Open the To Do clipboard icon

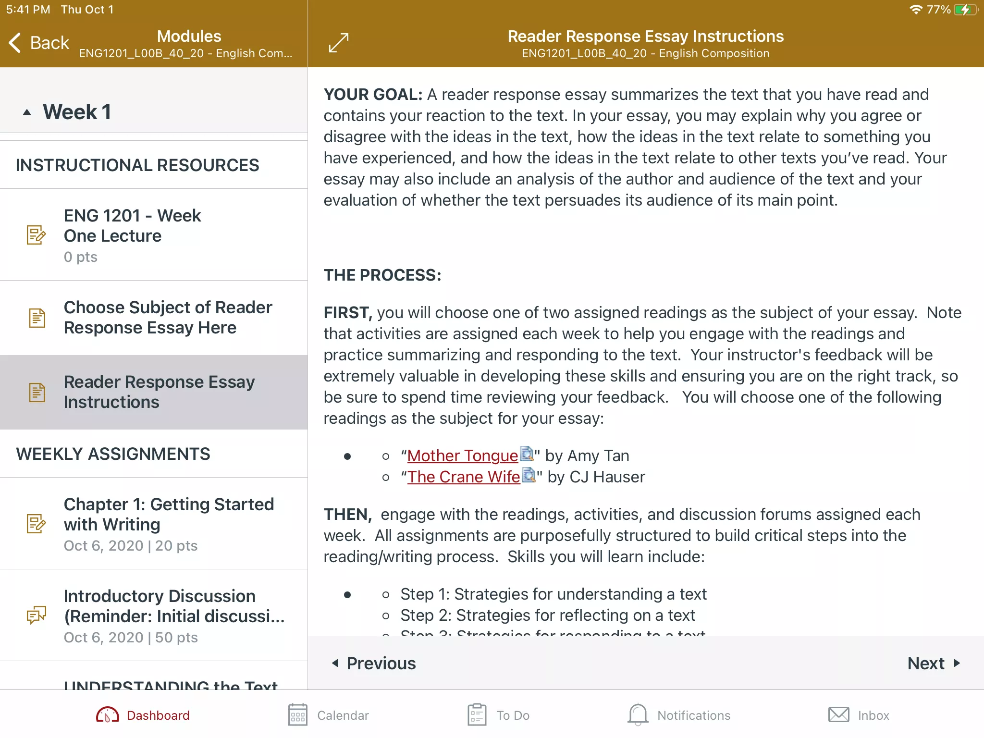coord(477,715)
